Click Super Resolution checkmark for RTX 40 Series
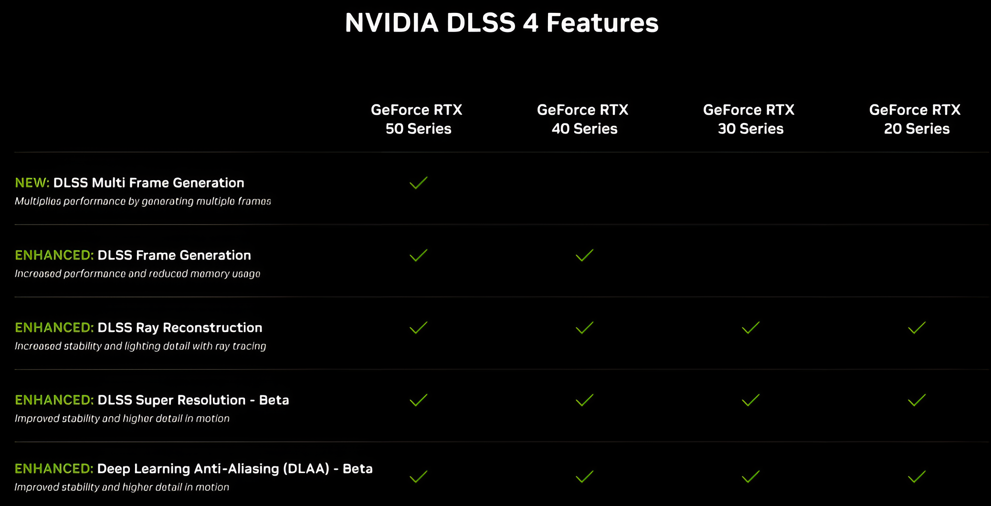Screen dimensions: 991x506 pos(585,400)
